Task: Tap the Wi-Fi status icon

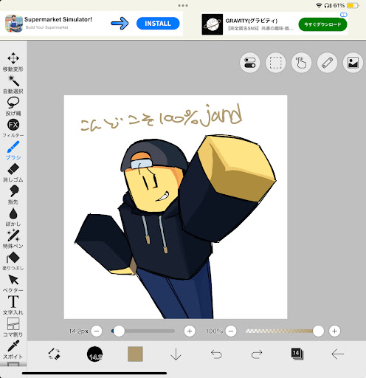Action: [x=319, y=5]
